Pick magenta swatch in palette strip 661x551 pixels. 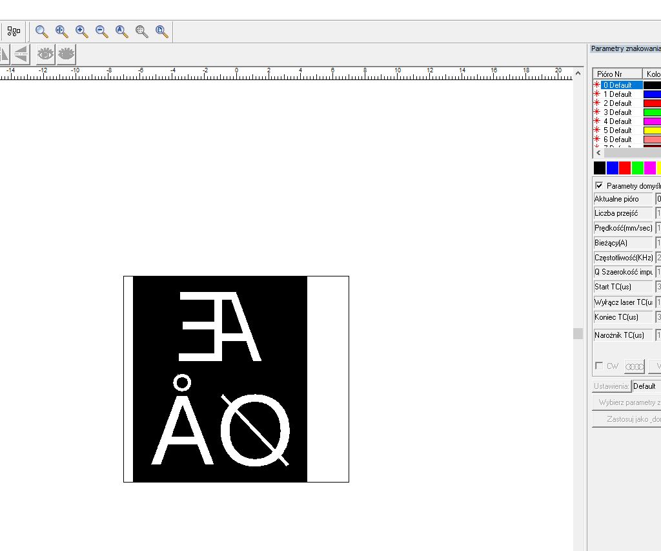(650, 168)
